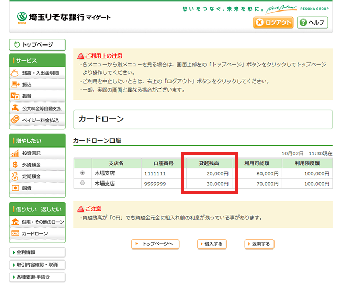Click the 利用限度額 column header

307,163
